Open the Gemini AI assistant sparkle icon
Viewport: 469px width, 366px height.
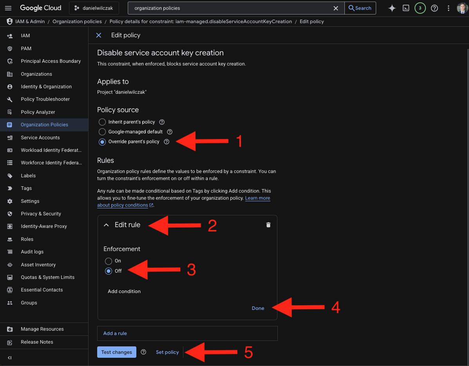click(x=392, y=8)
